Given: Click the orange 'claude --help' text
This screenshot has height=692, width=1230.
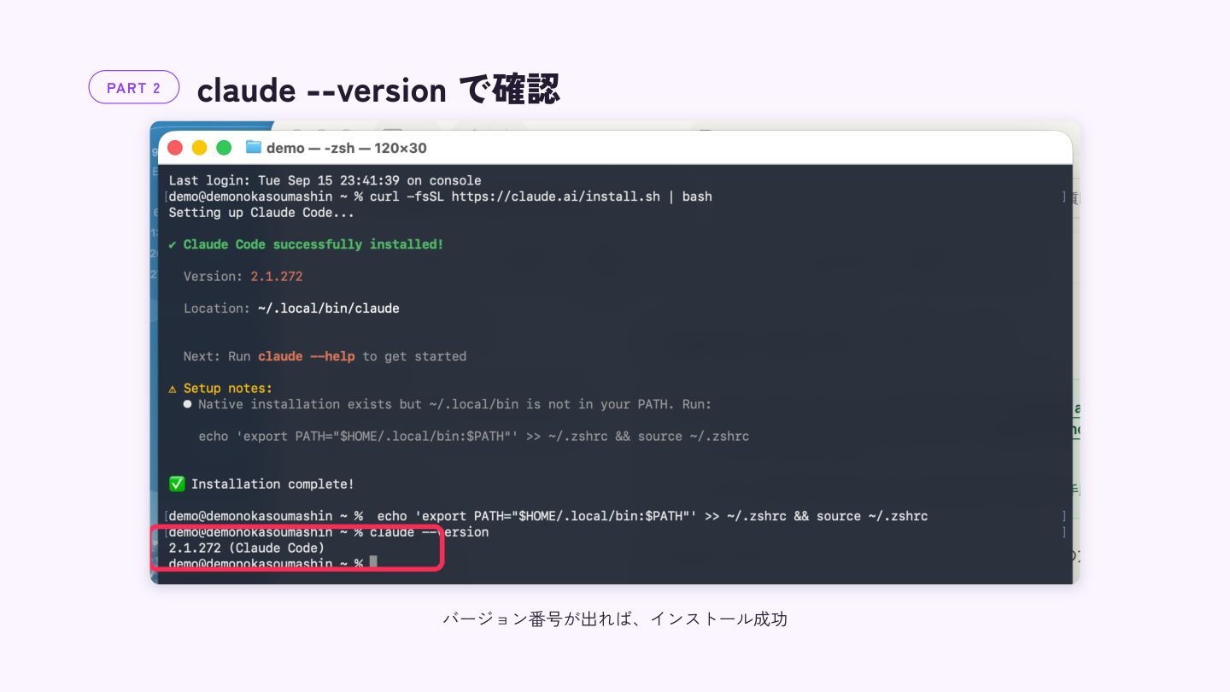Looking at the screenshot, I should (307, 356).
